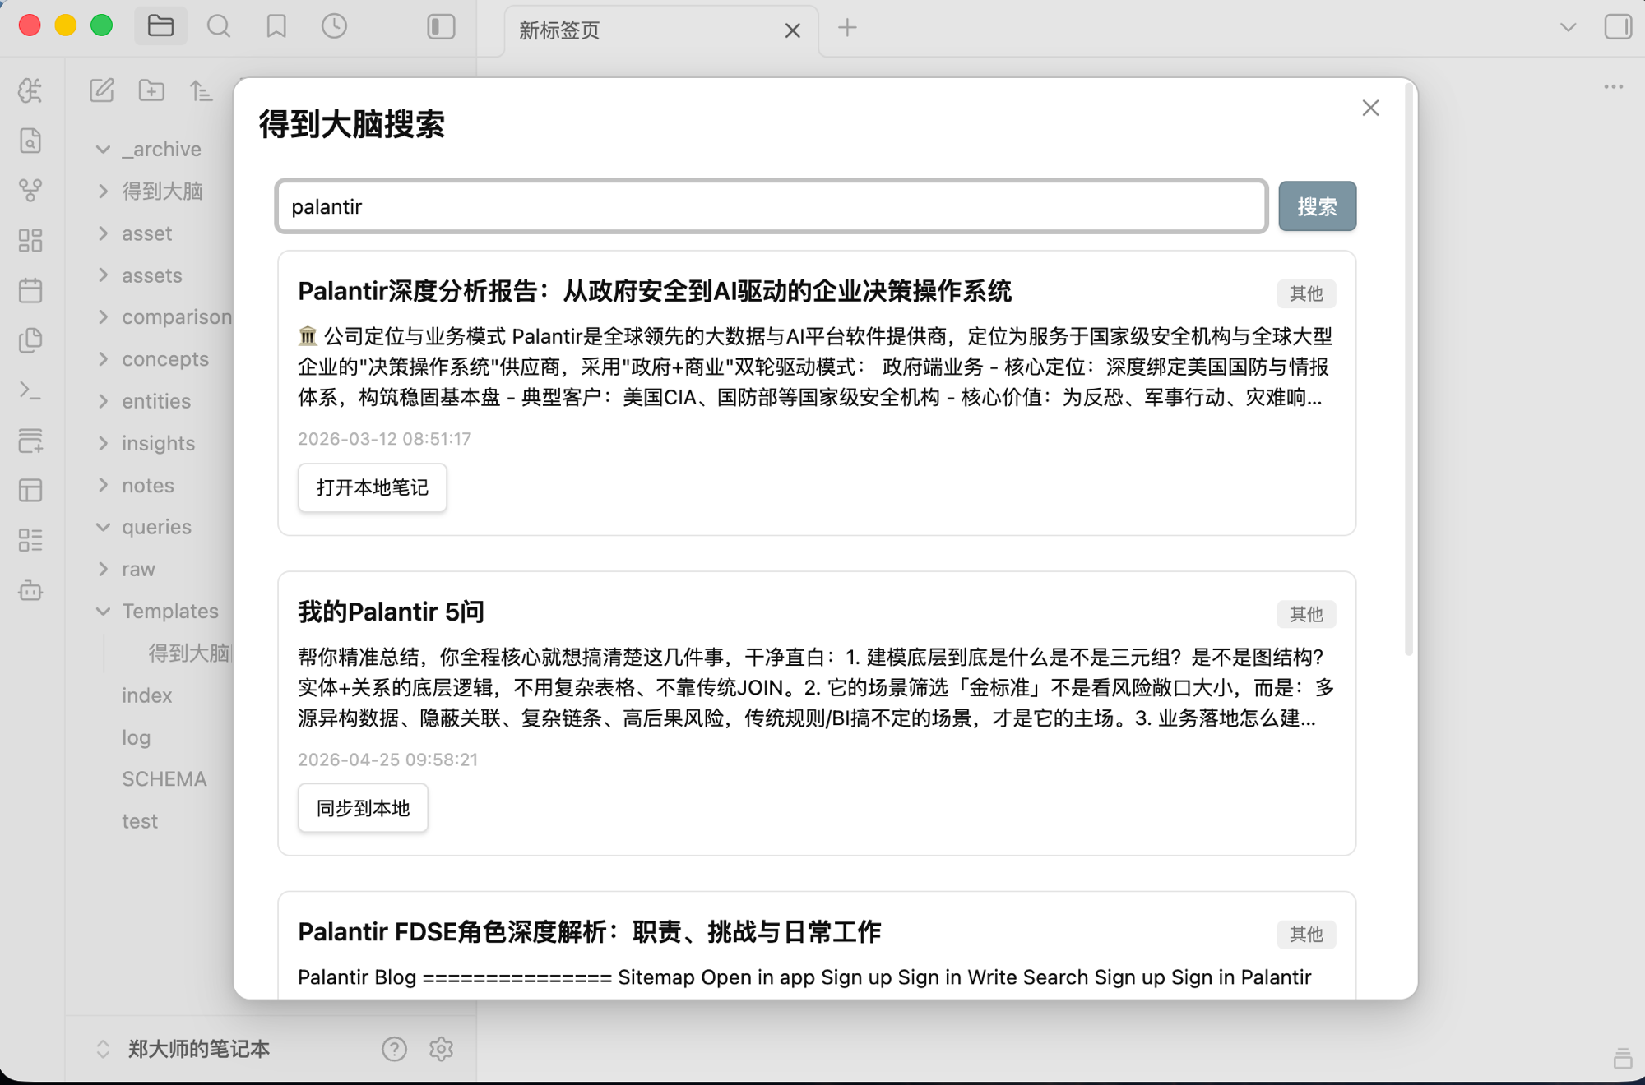Click the Palantir FDSE角色深度解析 result title
This screenshot has height=1085, width=1645.
(x=589, y=932)
